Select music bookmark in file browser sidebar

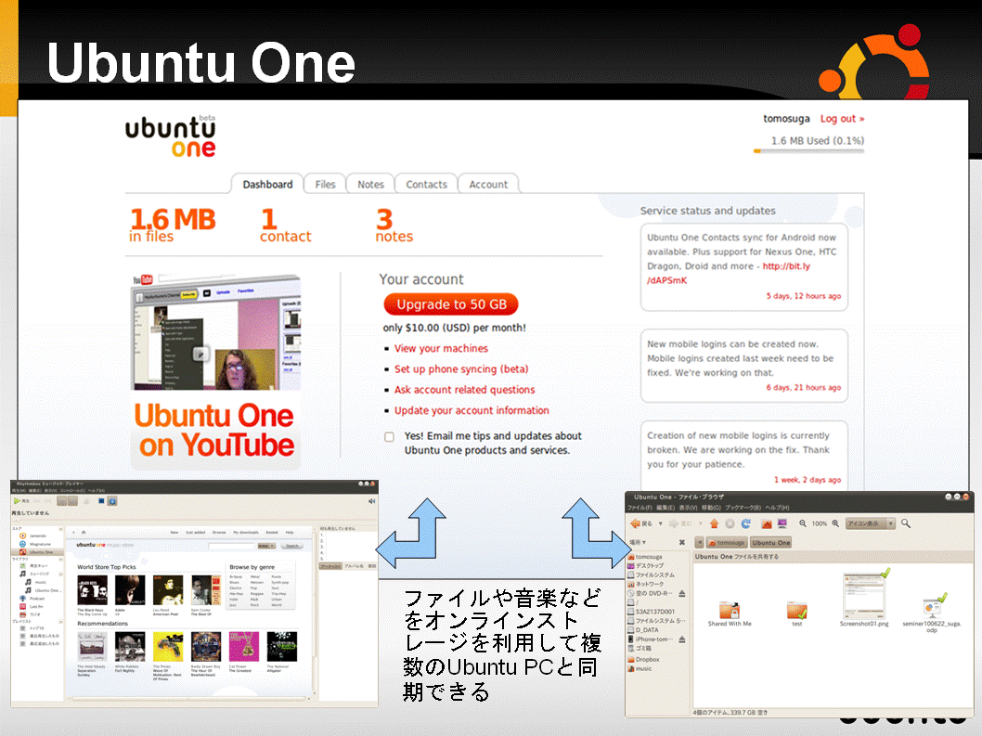point(640,669)
